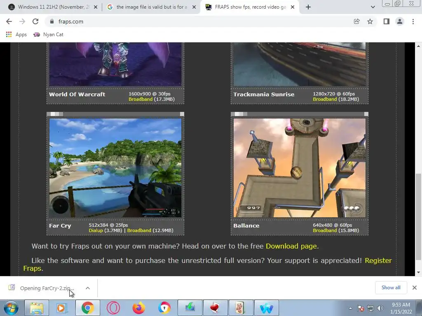Download Ballance Broadband video
Image resolution: width=422 pixels, height=316 pixels.
[x=325, y=230]
